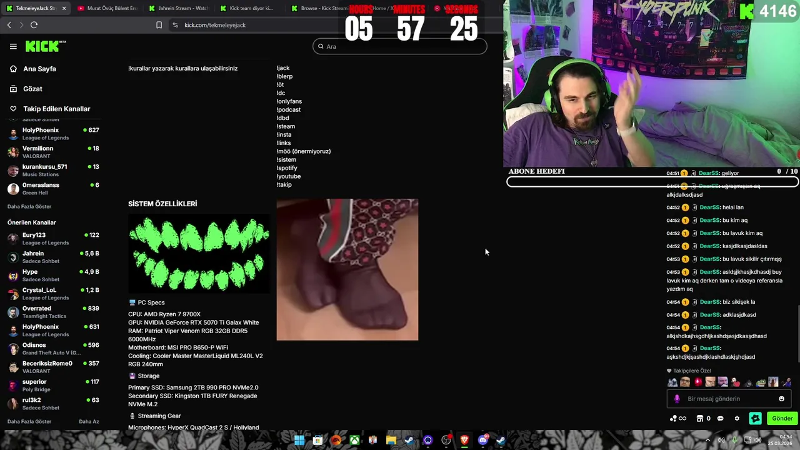
Task: Select the red glowing emote
Action: 697,382
